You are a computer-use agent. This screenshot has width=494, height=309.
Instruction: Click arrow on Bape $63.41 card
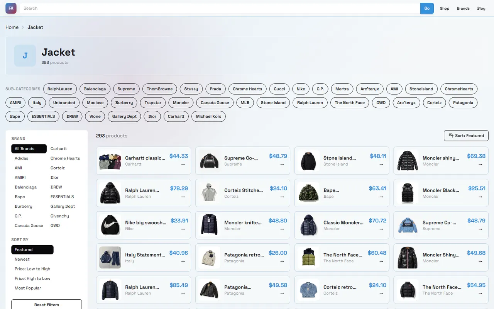point(381,197)
